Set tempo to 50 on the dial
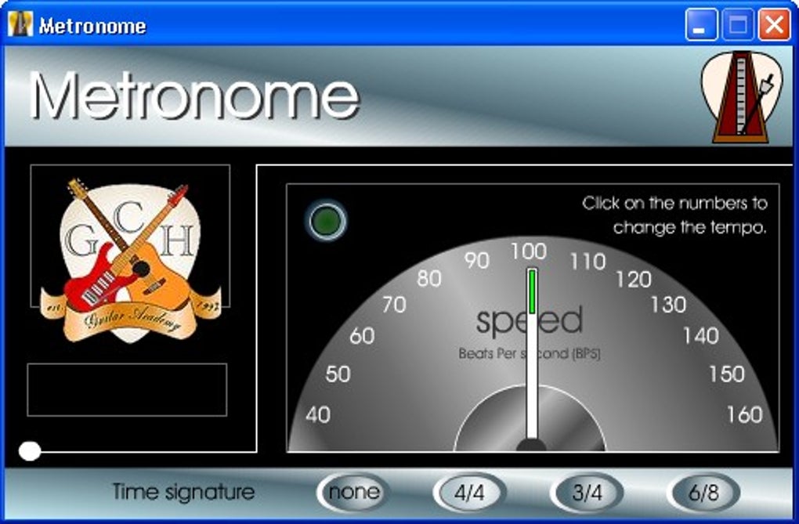799x524 pixels. tap(338, 374)
